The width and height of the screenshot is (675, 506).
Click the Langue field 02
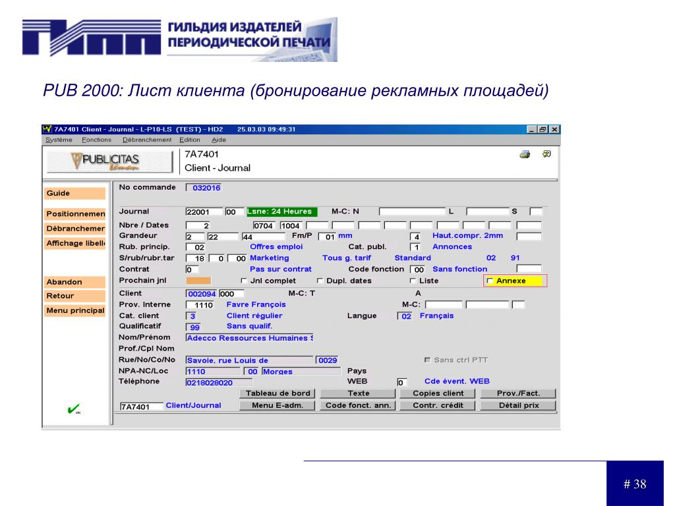click(x=405, y=316)
